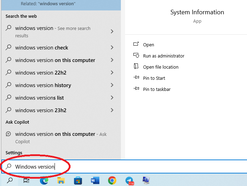Click the pin icon beside Pin to taskbar

(136, 88)
